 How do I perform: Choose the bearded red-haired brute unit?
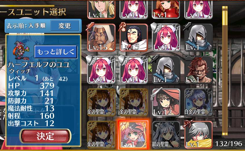[198, 70]
